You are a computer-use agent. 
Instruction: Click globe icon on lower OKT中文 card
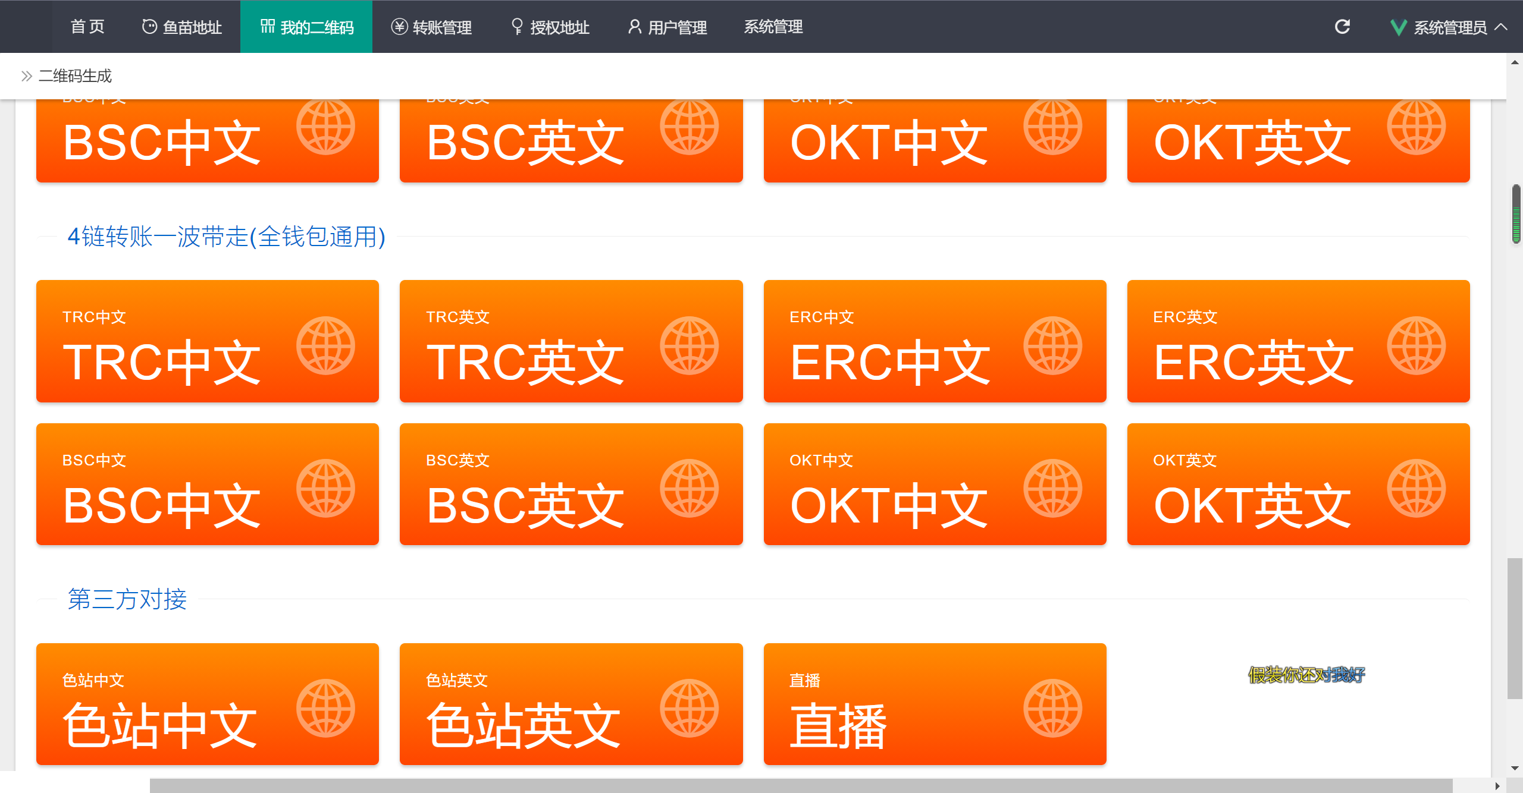point(1052,488)
